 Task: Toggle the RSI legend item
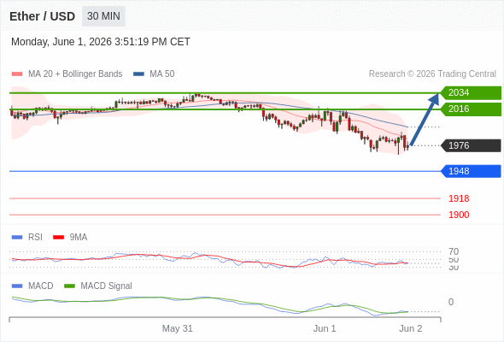click(x=27, y=237)
